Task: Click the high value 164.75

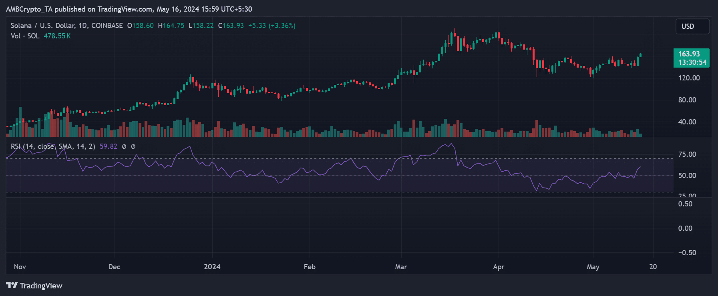Action: point(173,26)
